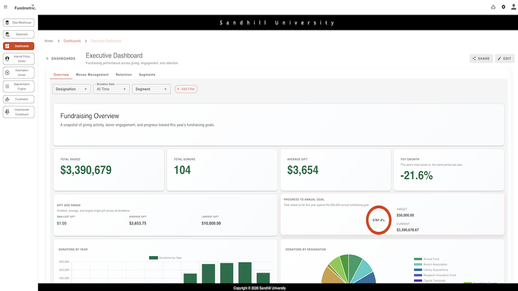
Task: Go back to DASHBOARDS list
Action: 61,59
